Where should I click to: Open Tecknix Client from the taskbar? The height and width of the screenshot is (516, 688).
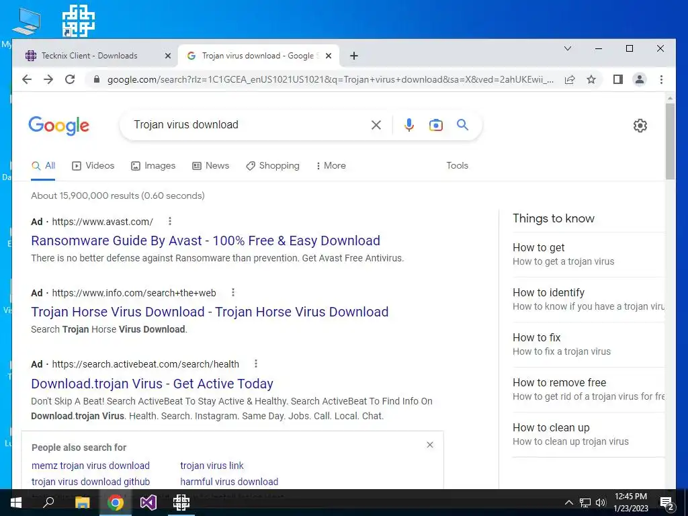181,503
